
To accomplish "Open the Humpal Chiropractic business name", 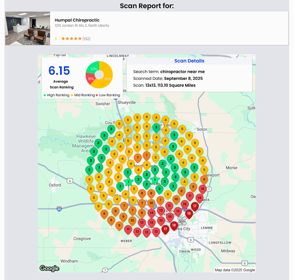I will 77,20.
